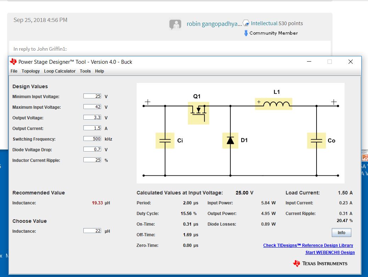Click the Zero-Time value 0.00 µs

tap(191, 245)
